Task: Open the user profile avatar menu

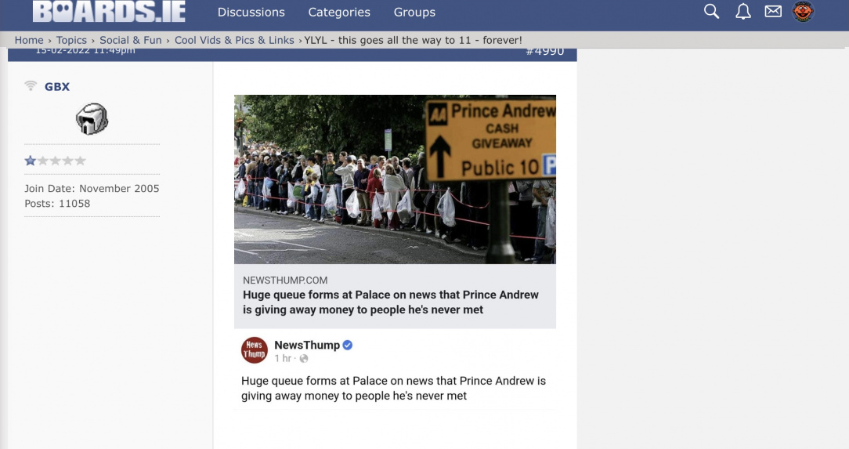Action: [803, 12]
